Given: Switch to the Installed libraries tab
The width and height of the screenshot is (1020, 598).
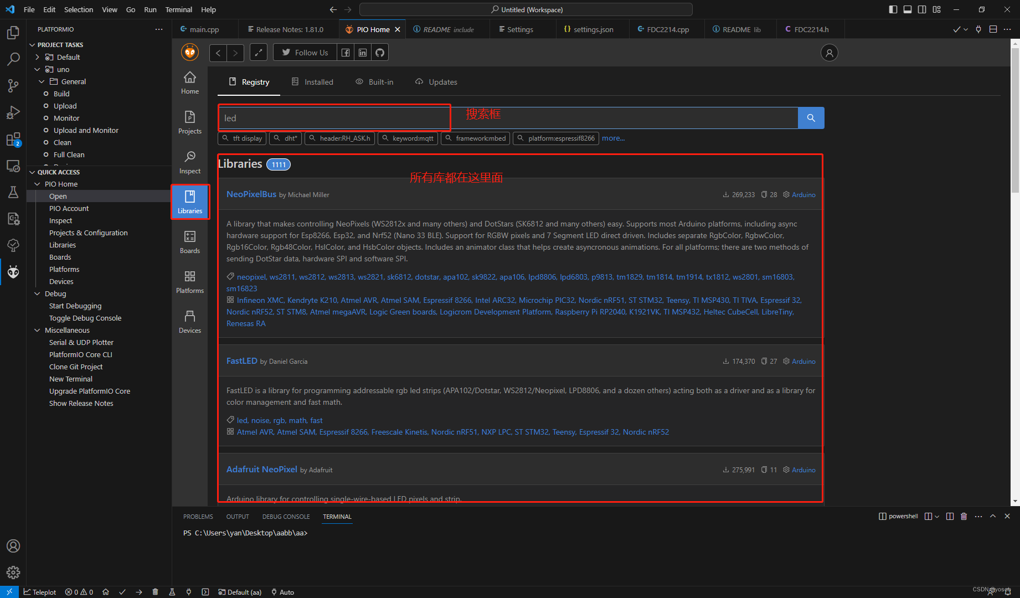Looking at the screenshot, I should (312, 82).
